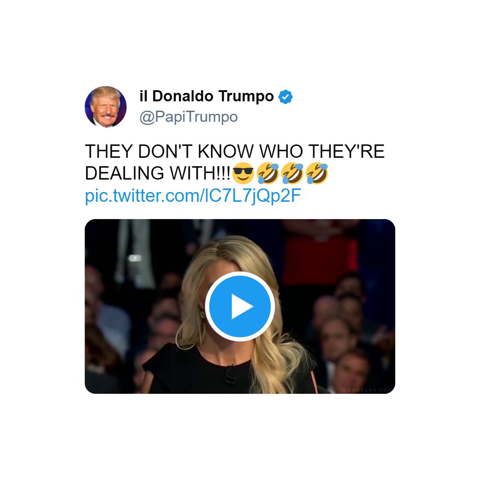Open the @PapiTrumpo handle

click(188, 117)
